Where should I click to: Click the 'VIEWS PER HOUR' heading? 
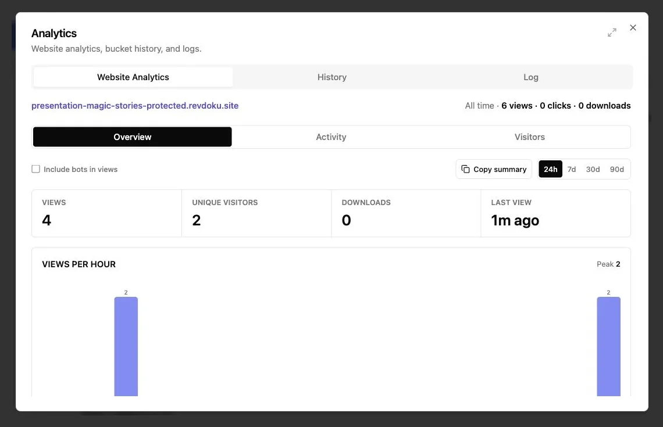pos(79,264)
